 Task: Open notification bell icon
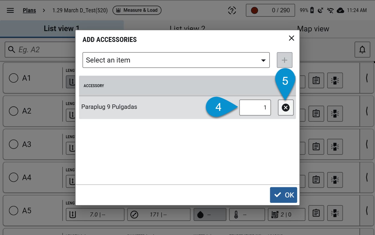[362, 50]
